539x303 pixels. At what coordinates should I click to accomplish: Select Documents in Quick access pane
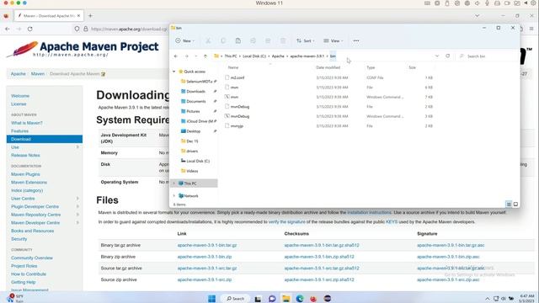pos(196,101)
